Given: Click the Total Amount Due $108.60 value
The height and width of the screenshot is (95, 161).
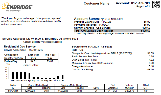Looking at the screenshot, I should click(x=146, y=31).
